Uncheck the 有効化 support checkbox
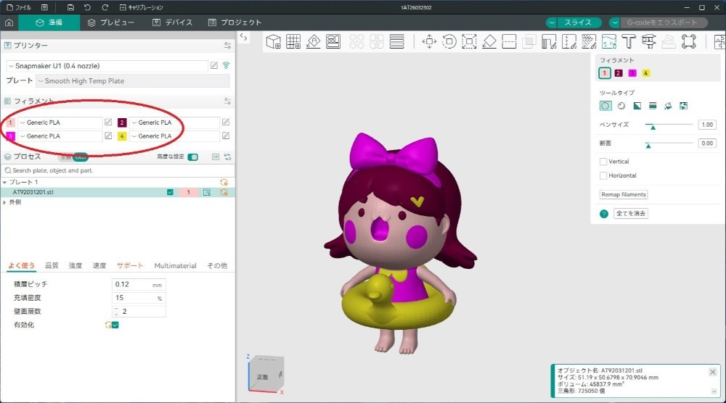 tap(115, 325)
